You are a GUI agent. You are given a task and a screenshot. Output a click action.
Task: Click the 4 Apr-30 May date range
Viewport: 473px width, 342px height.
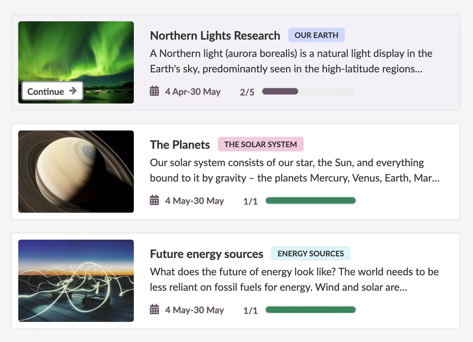(x=193, y=92)
